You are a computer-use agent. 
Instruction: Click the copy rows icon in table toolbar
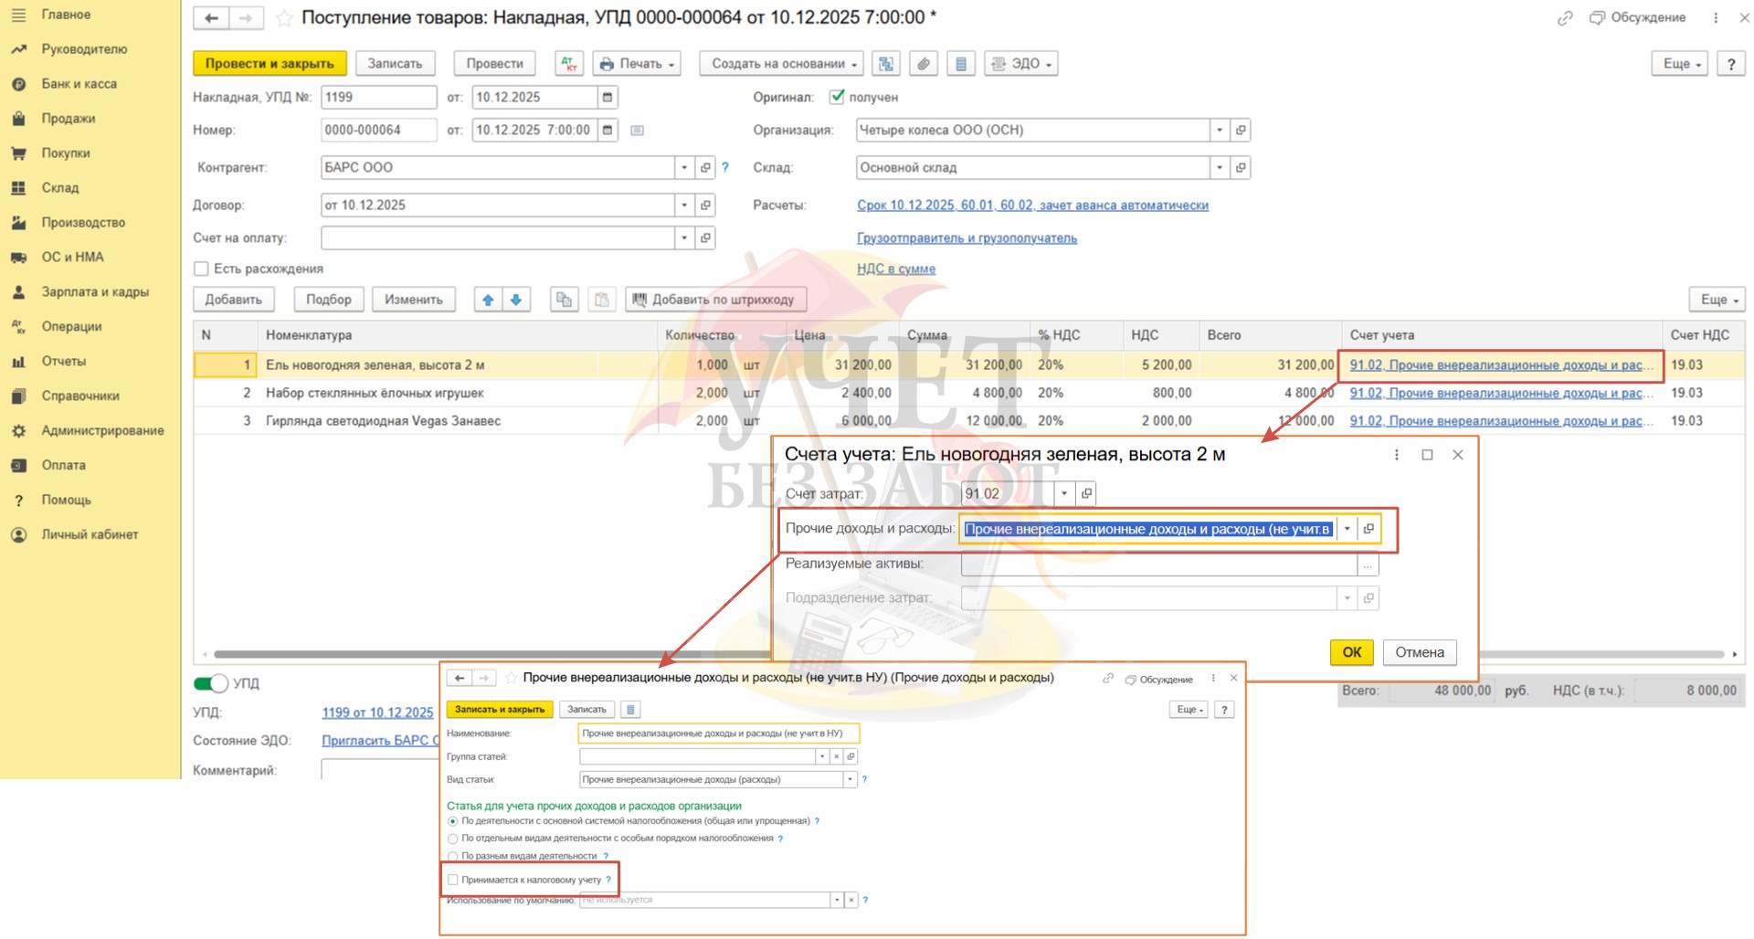pos(565,300)
